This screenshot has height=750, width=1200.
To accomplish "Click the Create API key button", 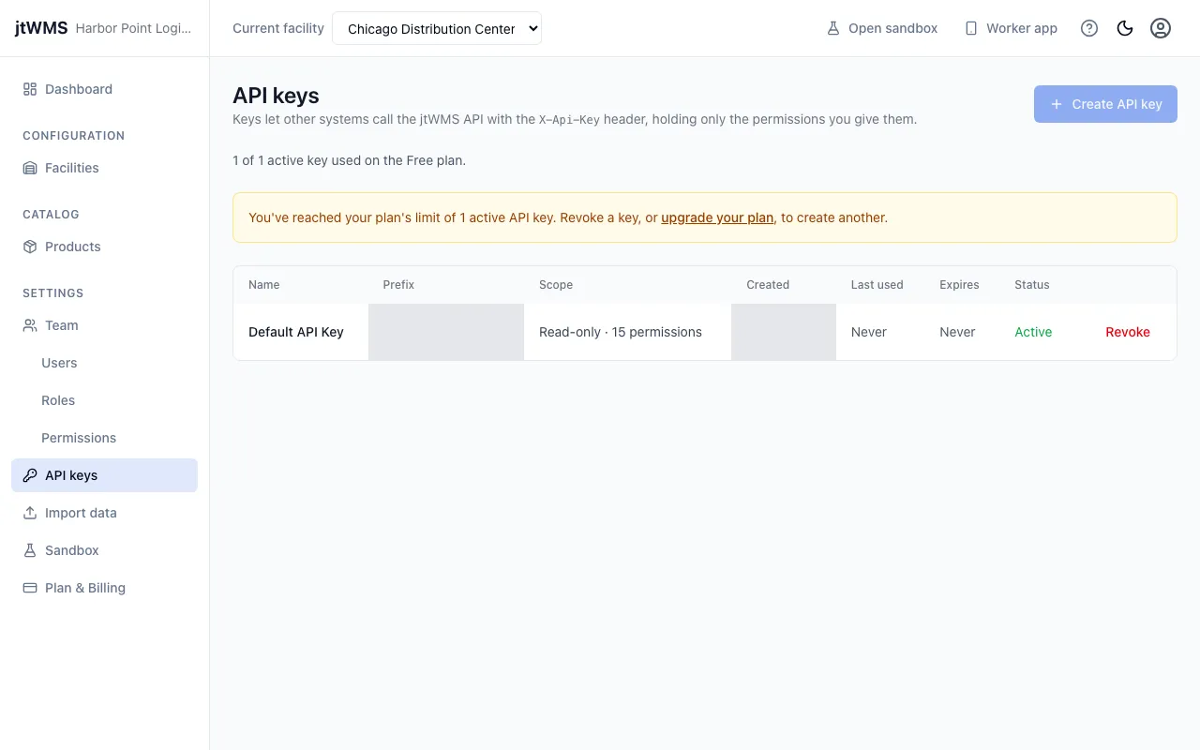I will coord(1105,104).
